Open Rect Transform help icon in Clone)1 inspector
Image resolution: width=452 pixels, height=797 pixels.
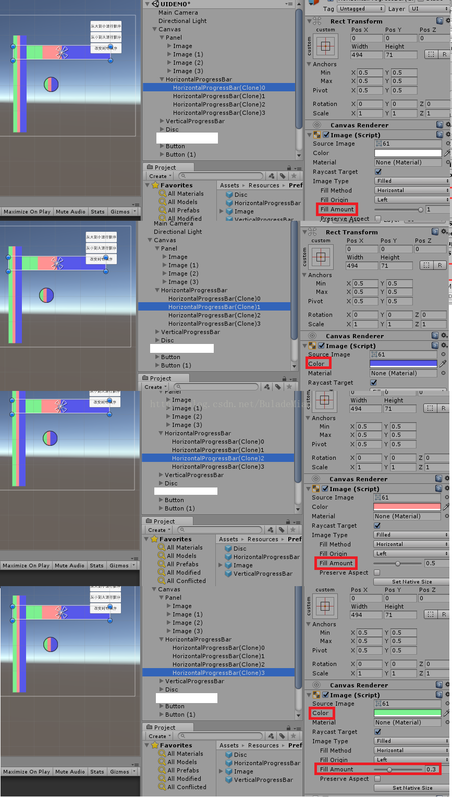tap(435, 232)
